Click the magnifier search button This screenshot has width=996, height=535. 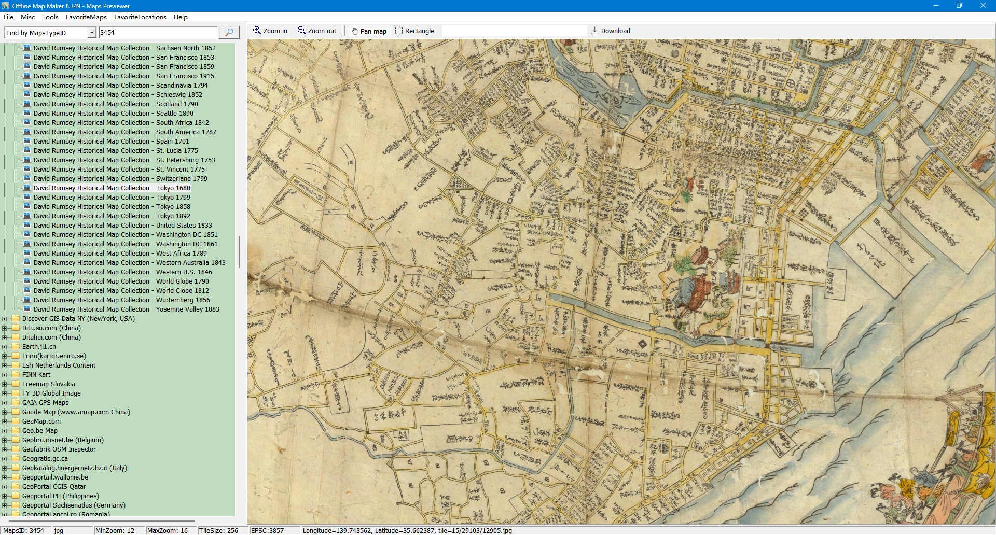229,32
